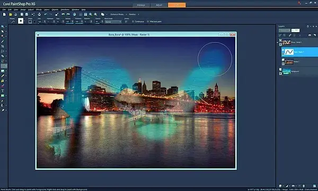Enable the Continuous checkbox
This screenshot has width=318, height=191.
coord(133,22)
